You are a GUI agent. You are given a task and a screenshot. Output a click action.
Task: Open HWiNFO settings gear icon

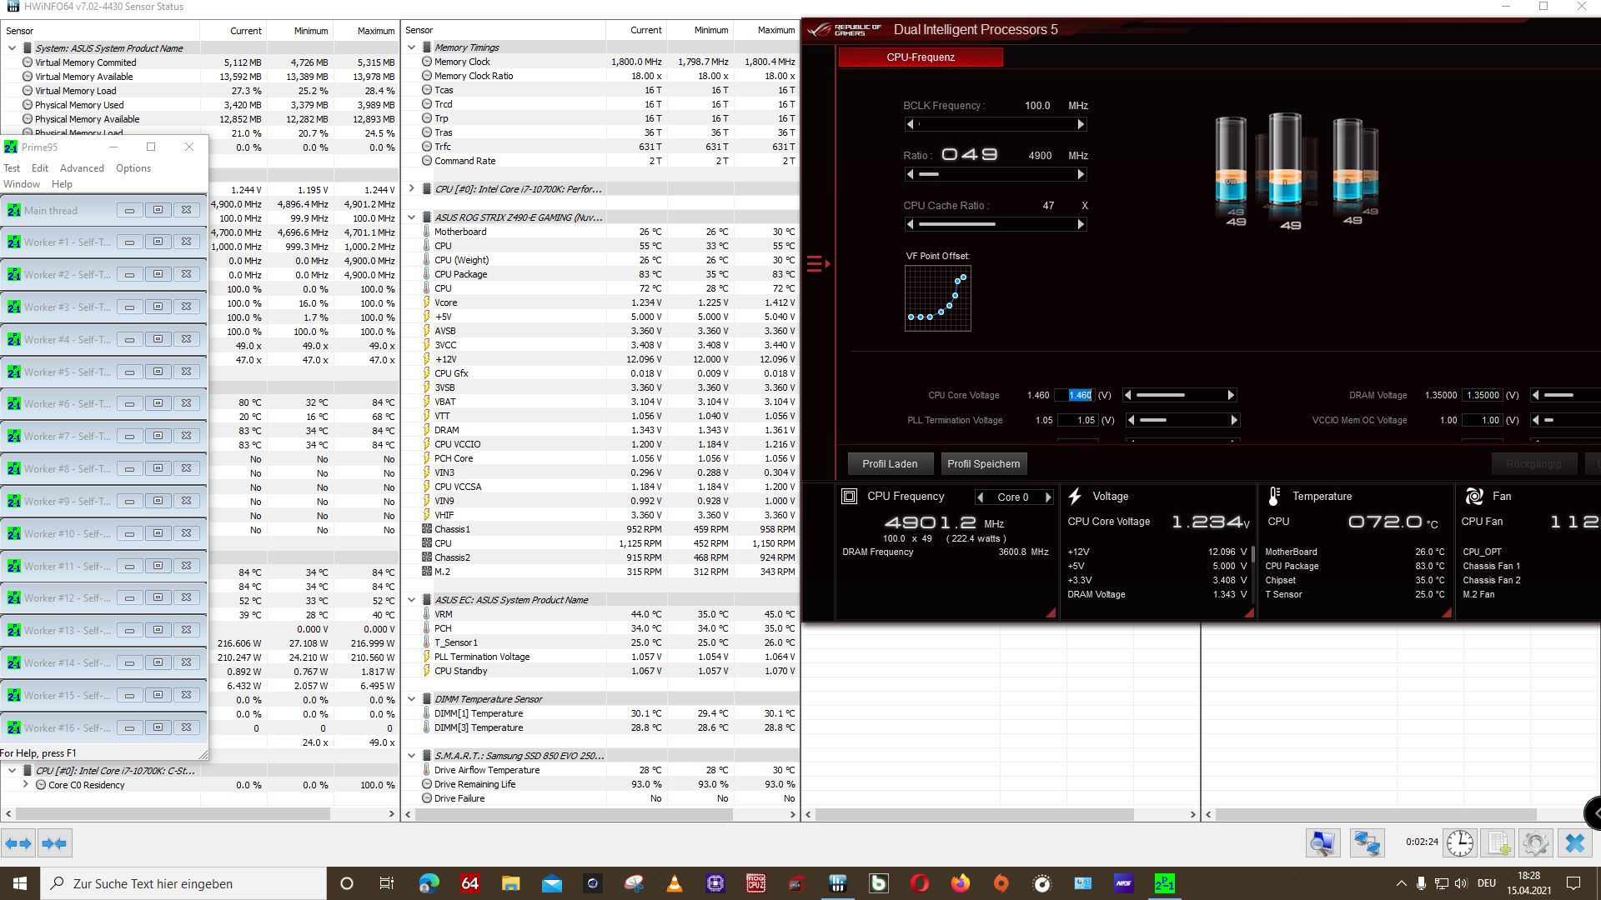point(1536,843)
